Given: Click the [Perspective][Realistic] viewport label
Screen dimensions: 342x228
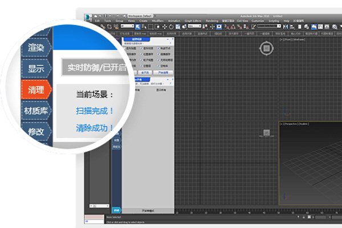Looking at the screenshot, I should [x=294, y=124].
